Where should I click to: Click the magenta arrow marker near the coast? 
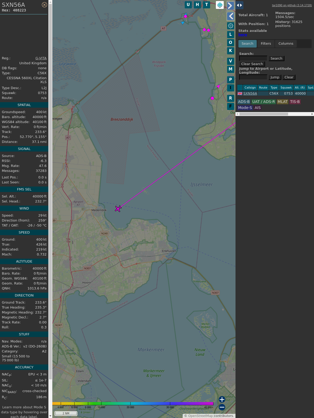click(x=218, y=86)
